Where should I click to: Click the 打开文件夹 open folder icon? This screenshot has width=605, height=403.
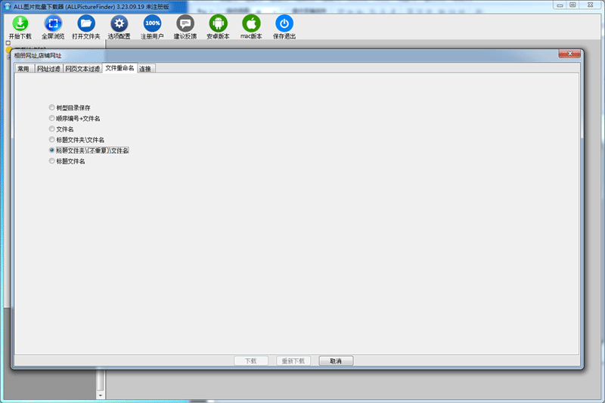click(86, 23)
